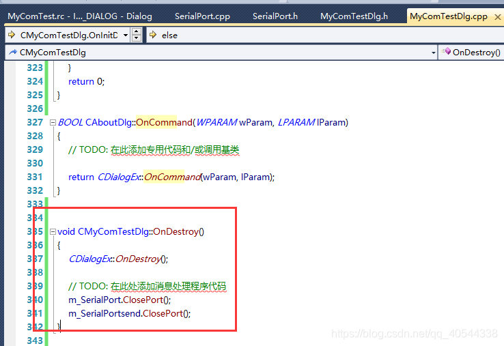Open the else navigation combo box
Screen dimensions: 504x346
[x=325, y=35]
